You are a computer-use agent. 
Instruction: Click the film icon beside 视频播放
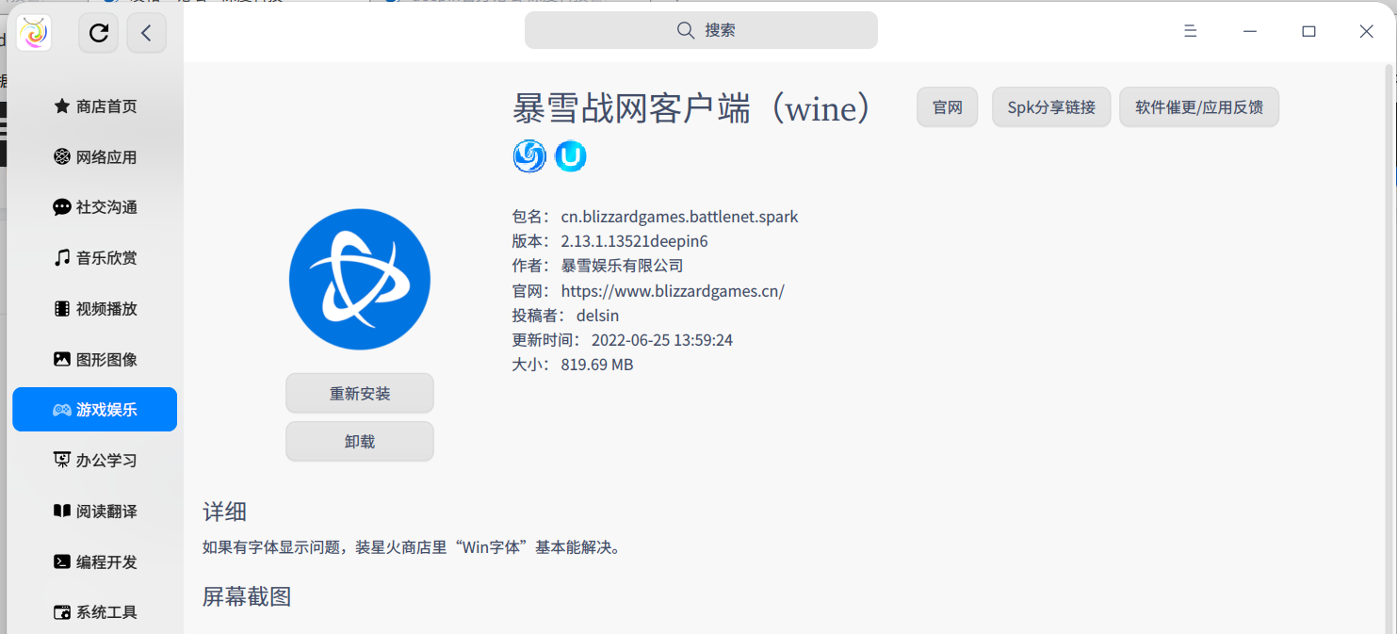62,308
